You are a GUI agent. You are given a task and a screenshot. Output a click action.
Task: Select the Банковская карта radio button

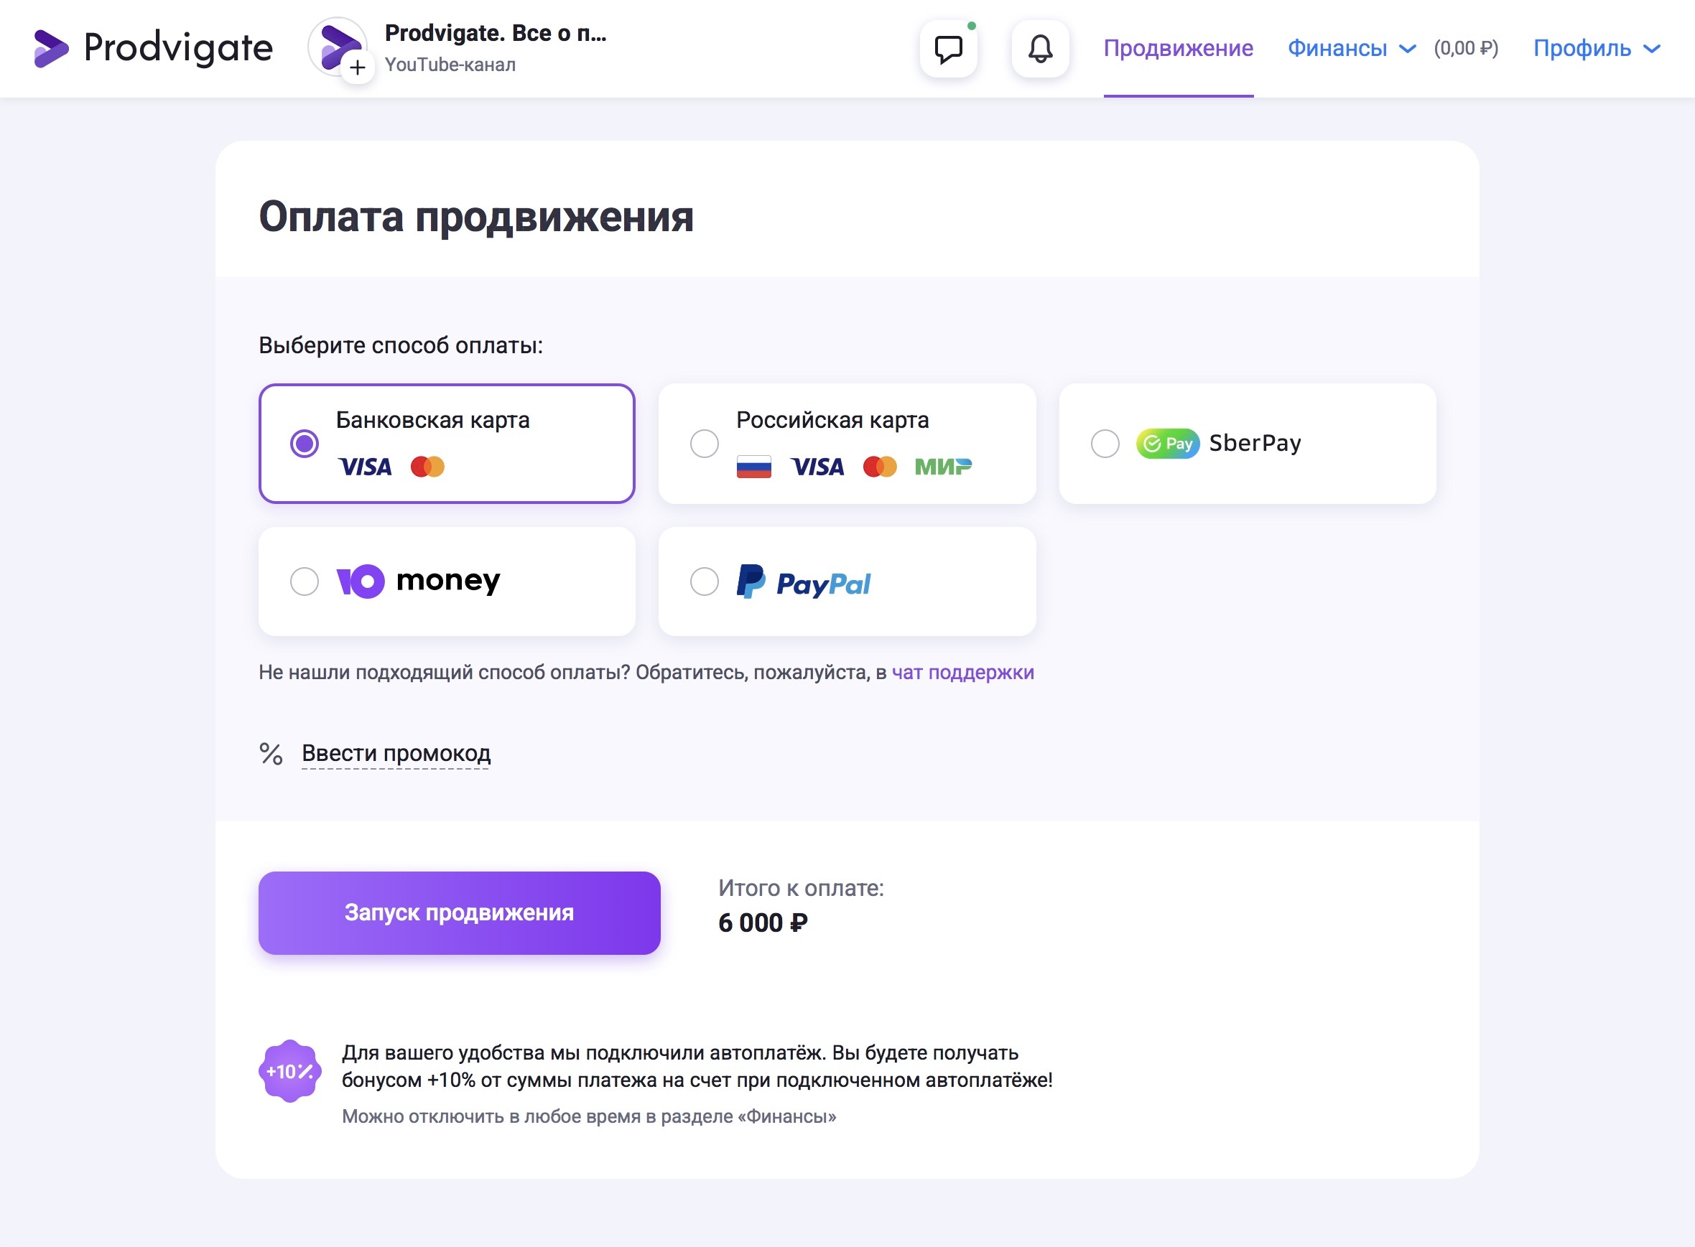click(305, 443)
